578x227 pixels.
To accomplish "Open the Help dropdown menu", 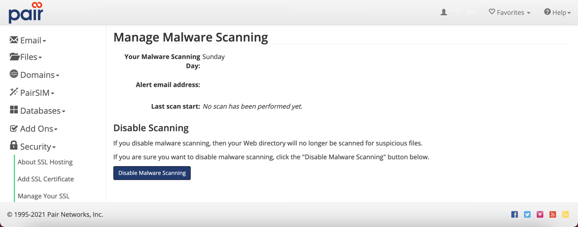I will [x=557, y=12].
